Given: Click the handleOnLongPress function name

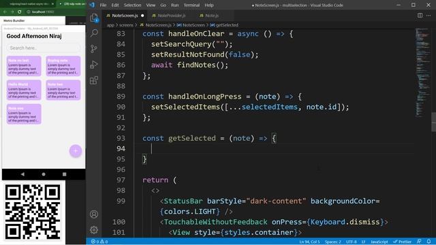Looking at the screenshot, I should point(204,97).
